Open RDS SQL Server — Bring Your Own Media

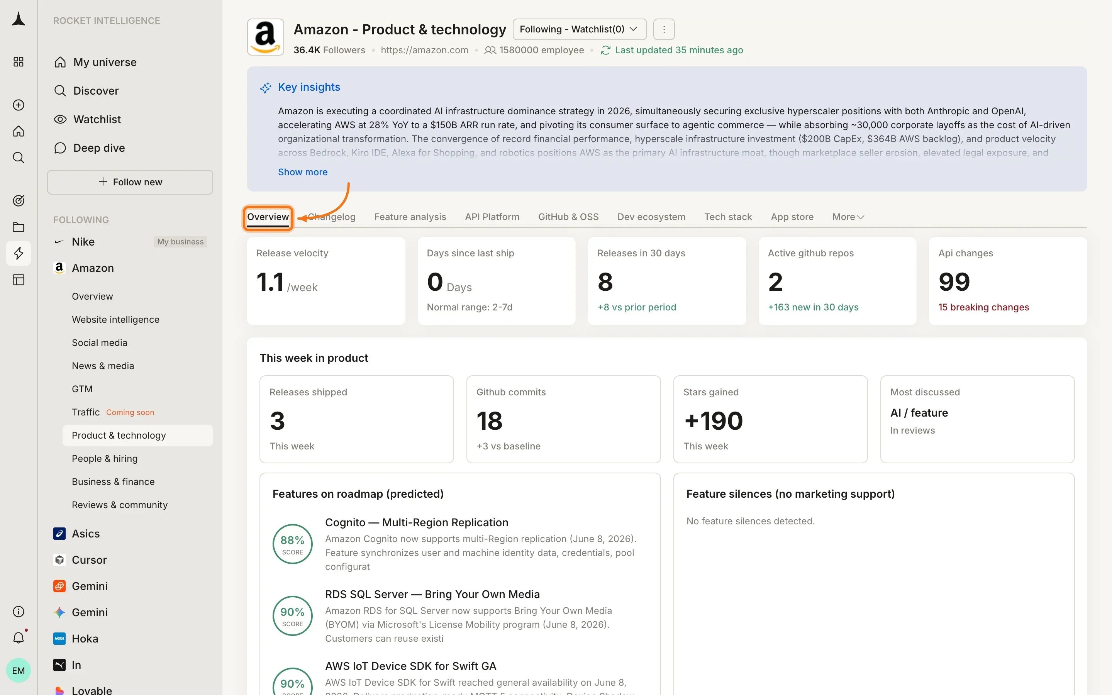432,594
